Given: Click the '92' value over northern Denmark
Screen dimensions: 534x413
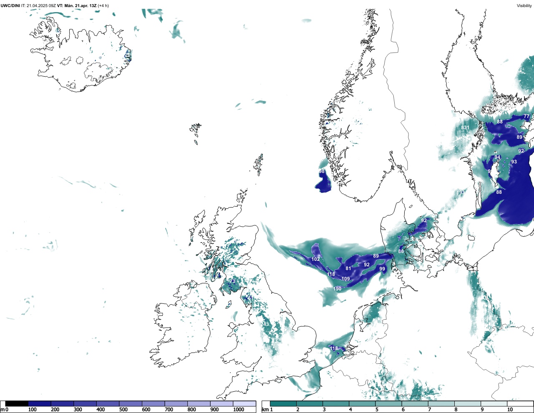Looking at the screenshot, I should tap(424, 220).
